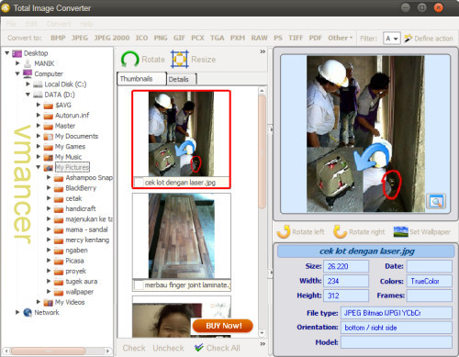Screen dimensions: 459x357
Task: Click the thumbnail list vertical scrollbar
Action: 262,152
